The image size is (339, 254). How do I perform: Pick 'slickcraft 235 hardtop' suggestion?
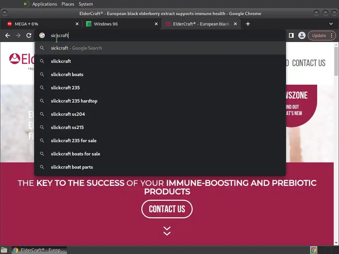click(x=160, y=101)
